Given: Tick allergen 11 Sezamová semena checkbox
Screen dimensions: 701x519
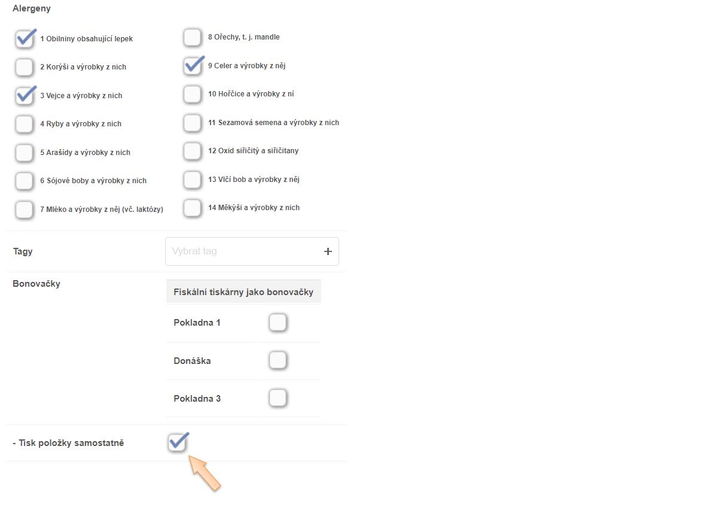Looking at the screenshot, I should point(193,123).
